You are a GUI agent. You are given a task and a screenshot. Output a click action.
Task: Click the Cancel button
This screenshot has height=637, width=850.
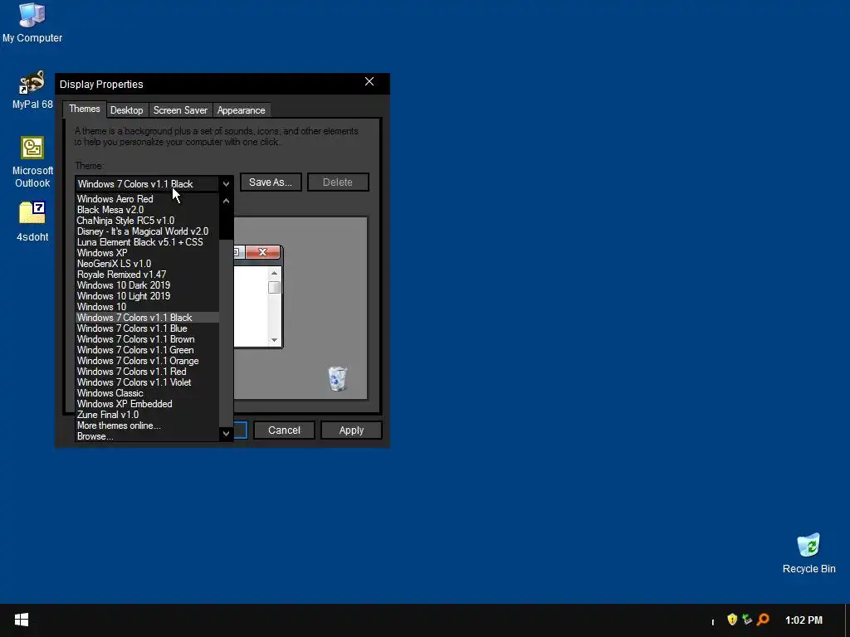pyautogui.click(x=284, y=430)
